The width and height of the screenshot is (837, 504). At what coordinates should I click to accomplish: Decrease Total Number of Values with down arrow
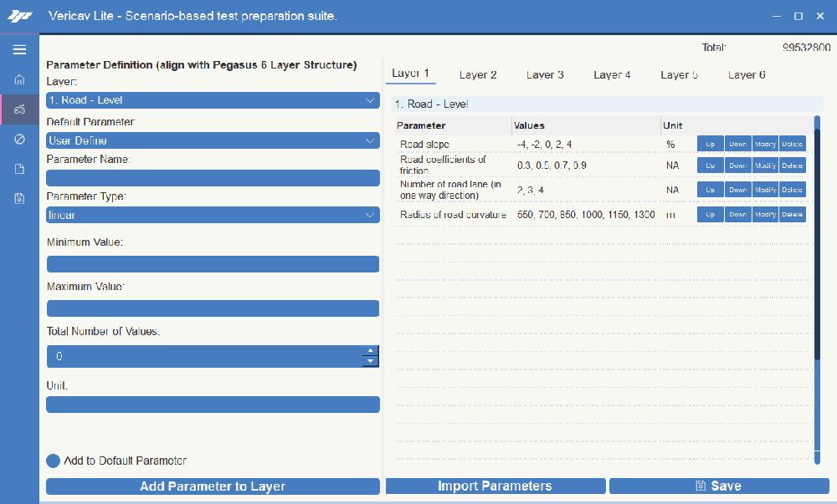click(370, 362)
